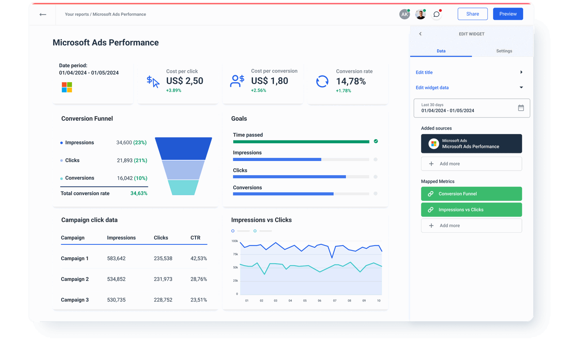Click the Share button
Image resolution: width=563 pixels, height=343 pixels.
coord(473,14)
